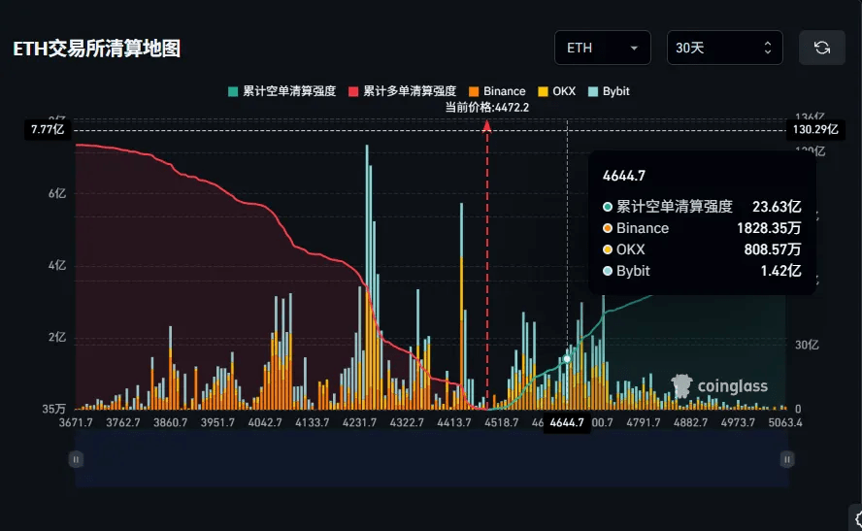The width and height of the screenshot is (862, 531).
Task: Click the Bybit 1.42亿 tooltip value
Action: click(x=780, y=271)
